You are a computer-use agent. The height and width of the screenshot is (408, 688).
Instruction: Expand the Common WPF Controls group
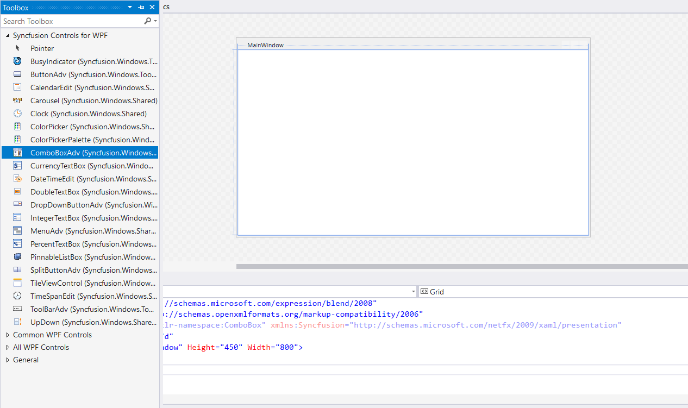(8, 335)
